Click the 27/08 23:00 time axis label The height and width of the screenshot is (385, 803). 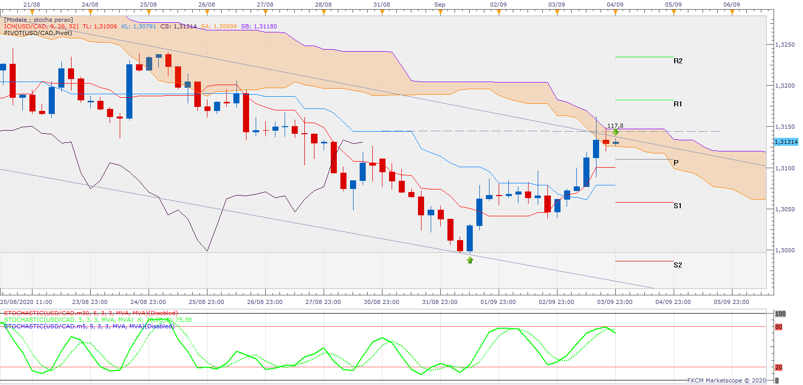pos(323,302)
